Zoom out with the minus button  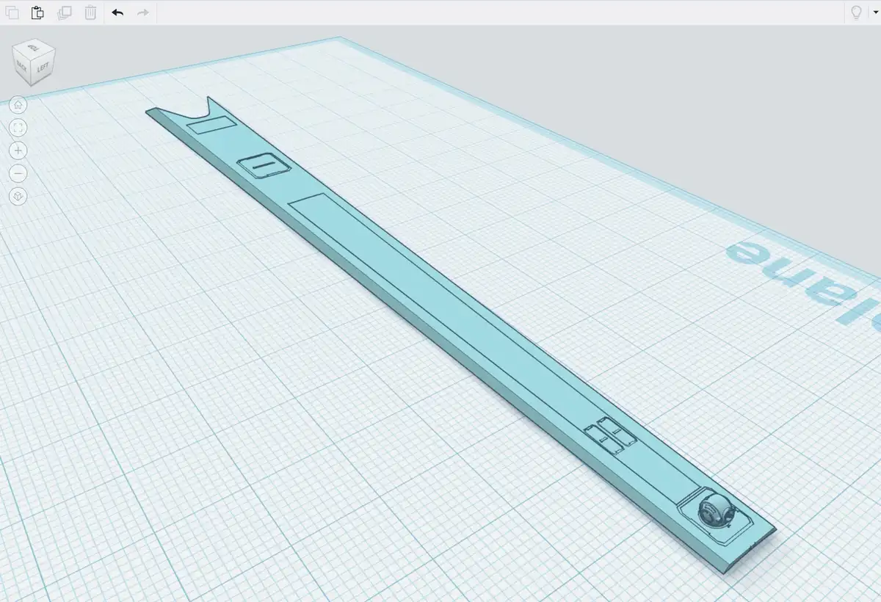pyautogui.click(x=18, y=173)
